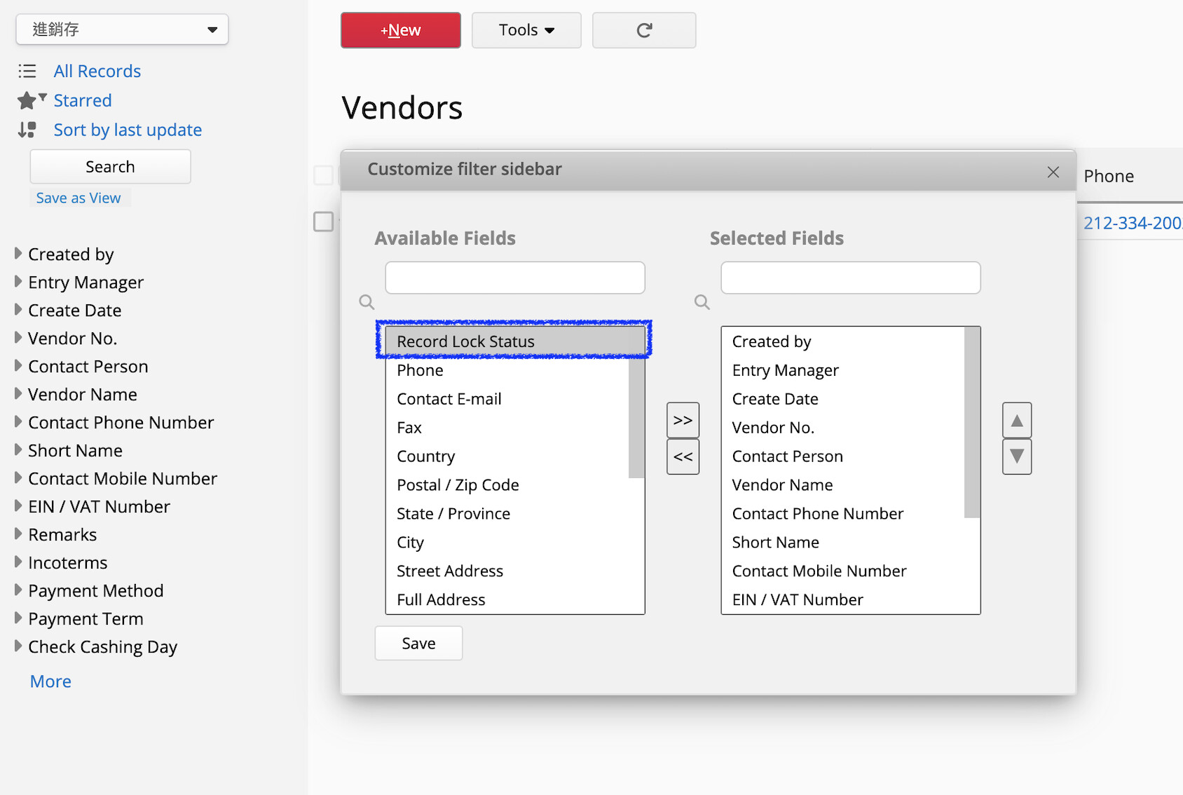1183x795 pixels.
Task: Open the 進銷存 dropdown
Action: tap(122, 29)
